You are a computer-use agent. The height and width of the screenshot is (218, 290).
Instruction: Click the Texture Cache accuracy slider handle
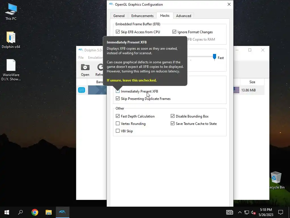[214, 56]
